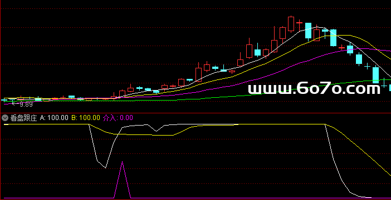Click the magenta 介入: 0.00 label

118,118
